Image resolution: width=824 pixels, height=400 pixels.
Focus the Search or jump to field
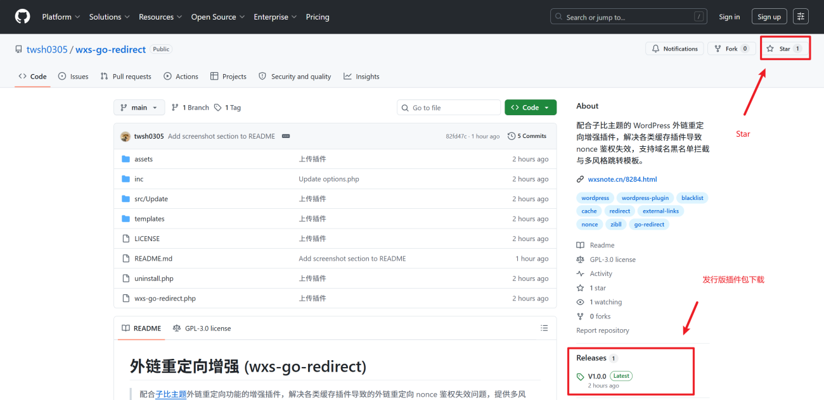629,17
